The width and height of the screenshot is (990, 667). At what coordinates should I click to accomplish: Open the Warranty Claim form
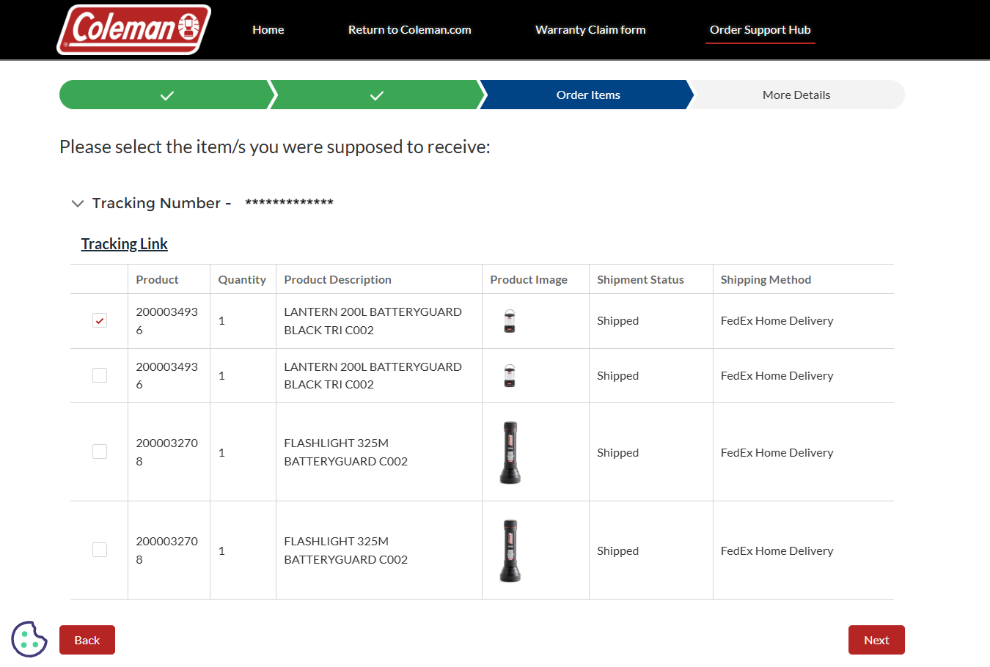pyautogui.click(x=590, y=30)
